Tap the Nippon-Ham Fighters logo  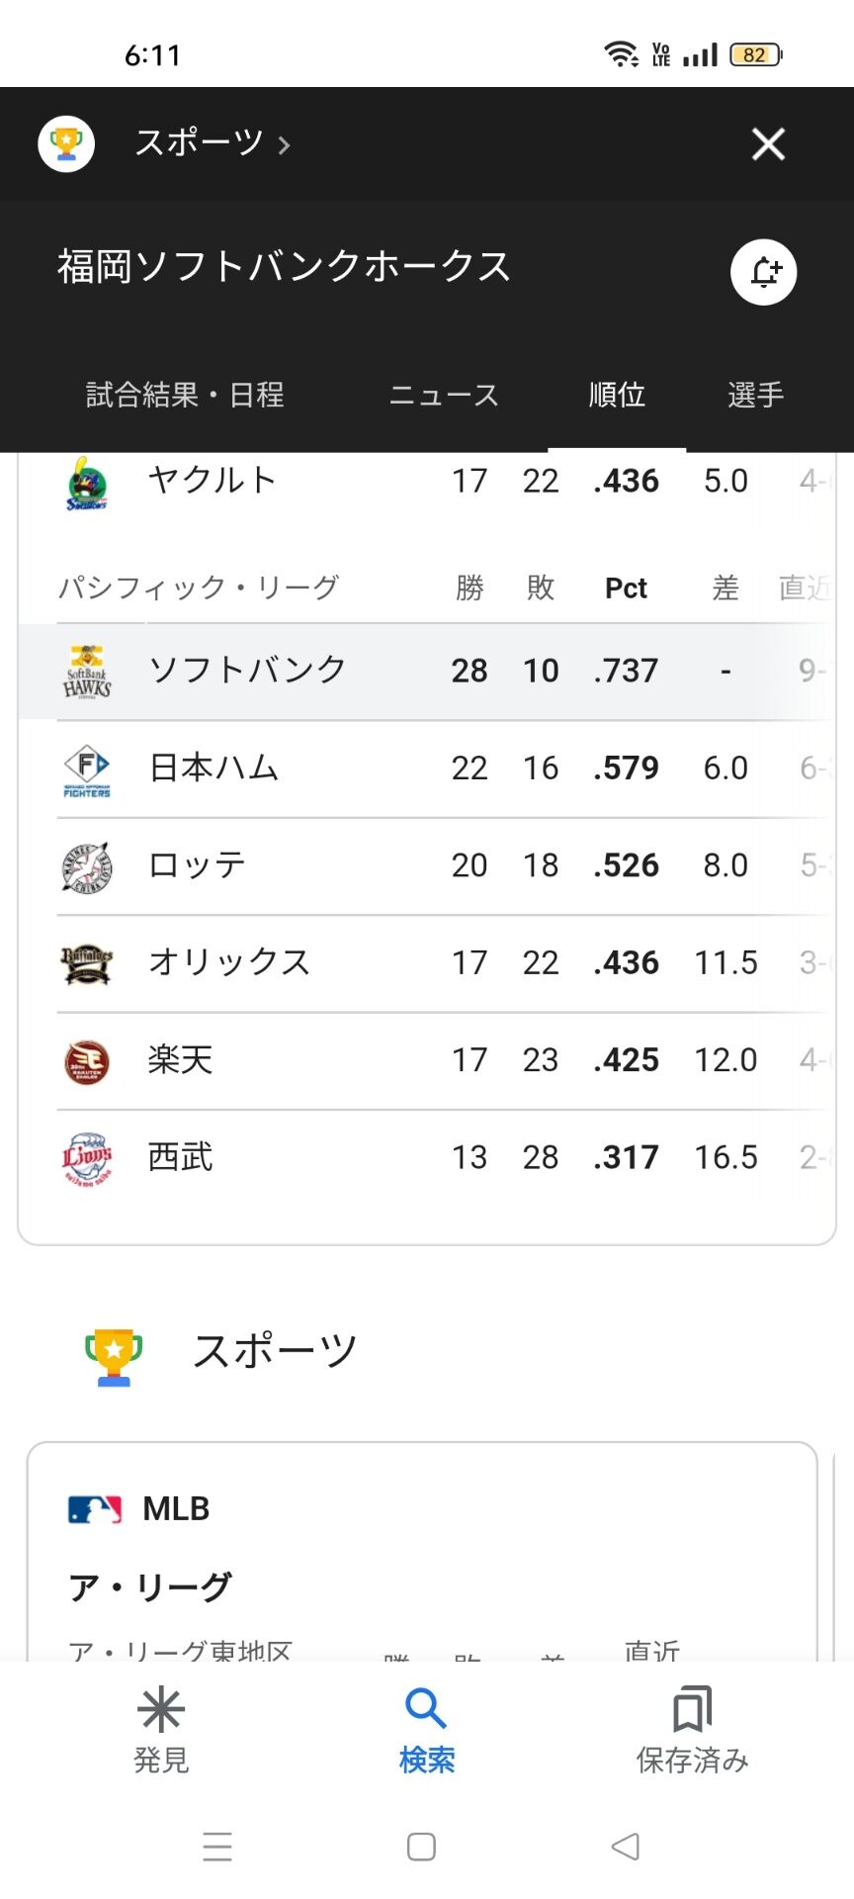(87, 769)
